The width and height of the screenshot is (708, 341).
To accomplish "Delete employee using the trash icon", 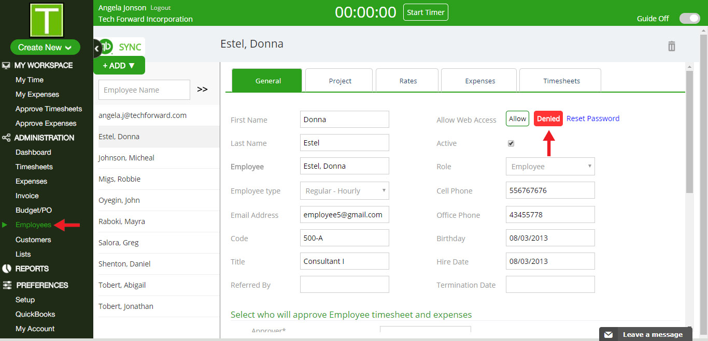I will (x=672, y=46).
